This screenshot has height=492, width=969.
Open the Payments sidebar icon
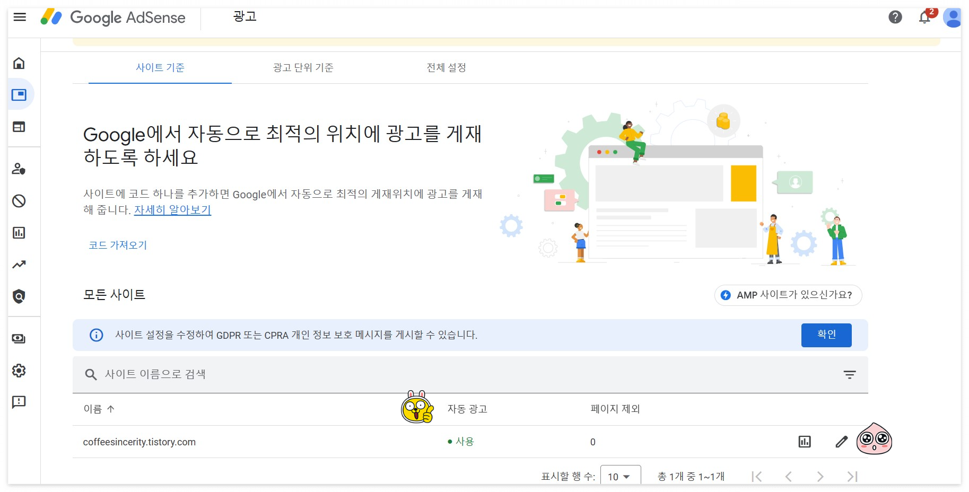[x=19, y=339]
